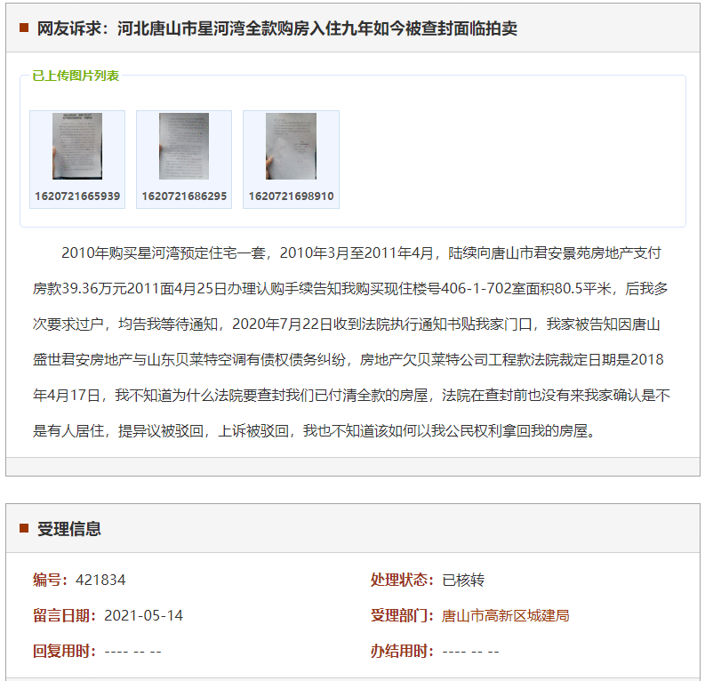Select the case number 421834
Image resolution: width=705 pixels, height=681 pixels.
[x=100, y=580]
